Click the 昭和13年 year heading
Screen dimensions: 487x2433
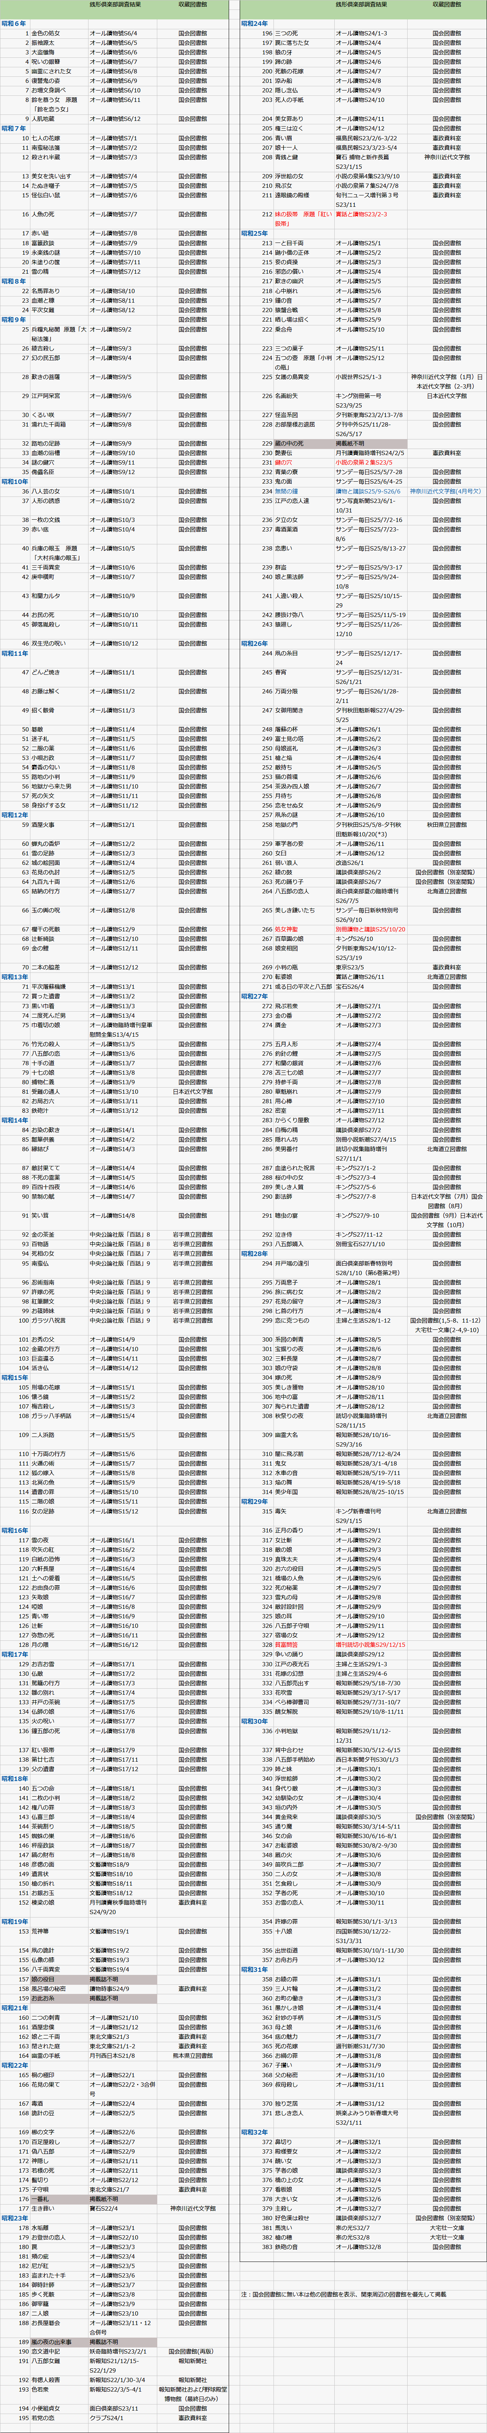tap(15, 977)
